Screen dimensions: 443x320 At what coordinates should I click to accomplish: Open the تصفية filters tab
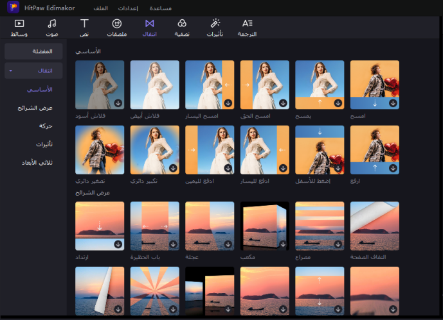click(182, 28)
